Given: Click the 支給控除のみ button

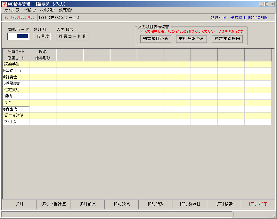Looking at the screenshot, I should [x=191, y=39].
